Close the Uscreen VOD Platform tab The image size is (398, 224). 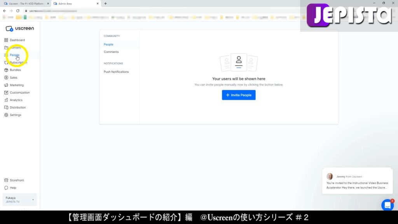[48, 3]
